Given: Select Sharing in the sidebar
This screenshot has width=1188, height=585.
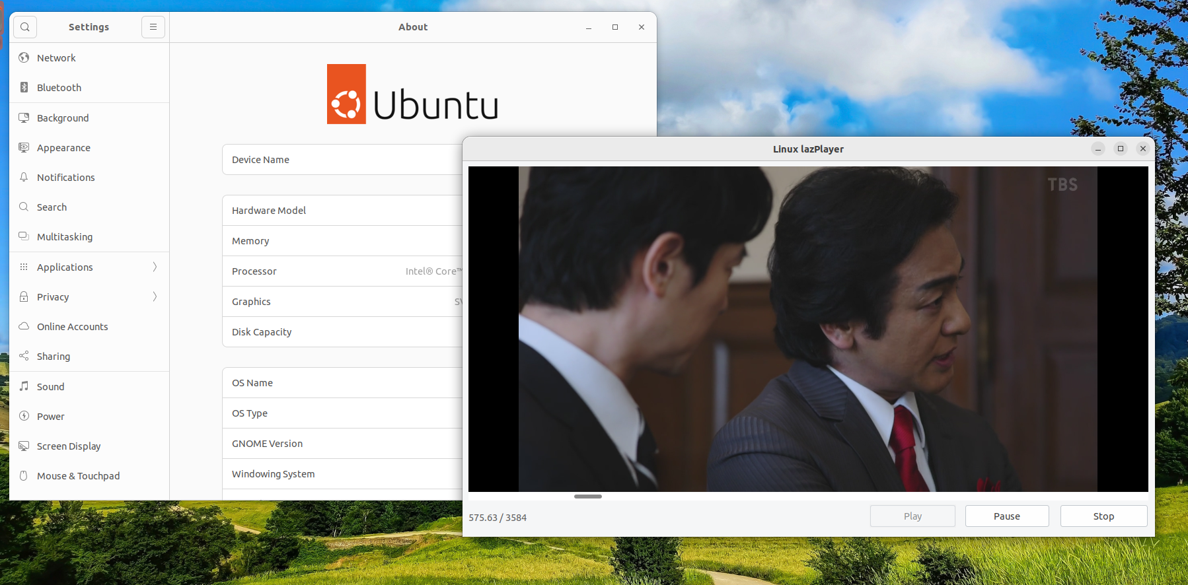Looking at the screenshot, I should (89, 356).
